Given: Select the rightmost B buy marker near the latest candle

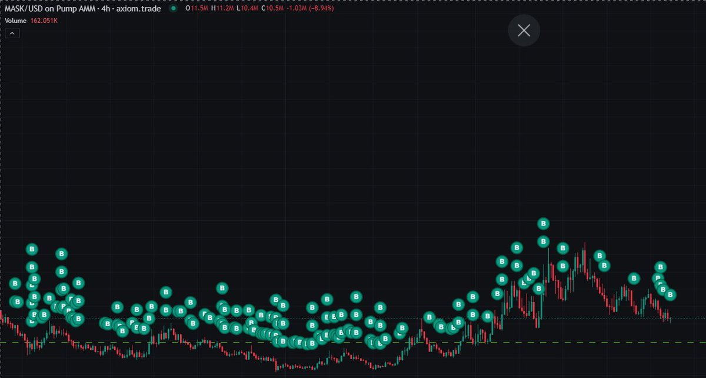Looking at the screenshot, I should pyautogui.click(x=671, y=294).
